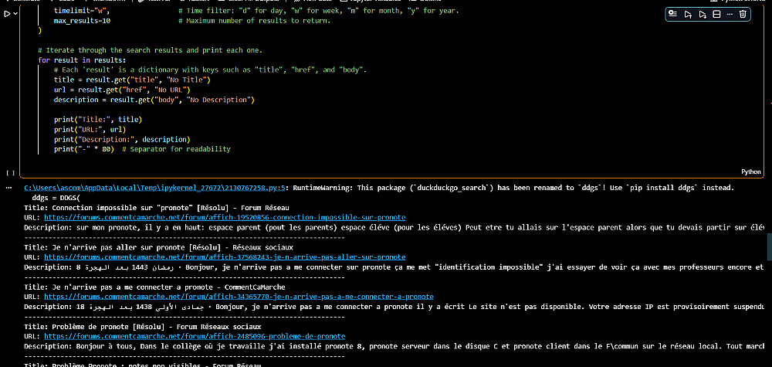Run the current notebook cell
The width and height of the screenshot is (772, 367).
(x=8, y=14)
